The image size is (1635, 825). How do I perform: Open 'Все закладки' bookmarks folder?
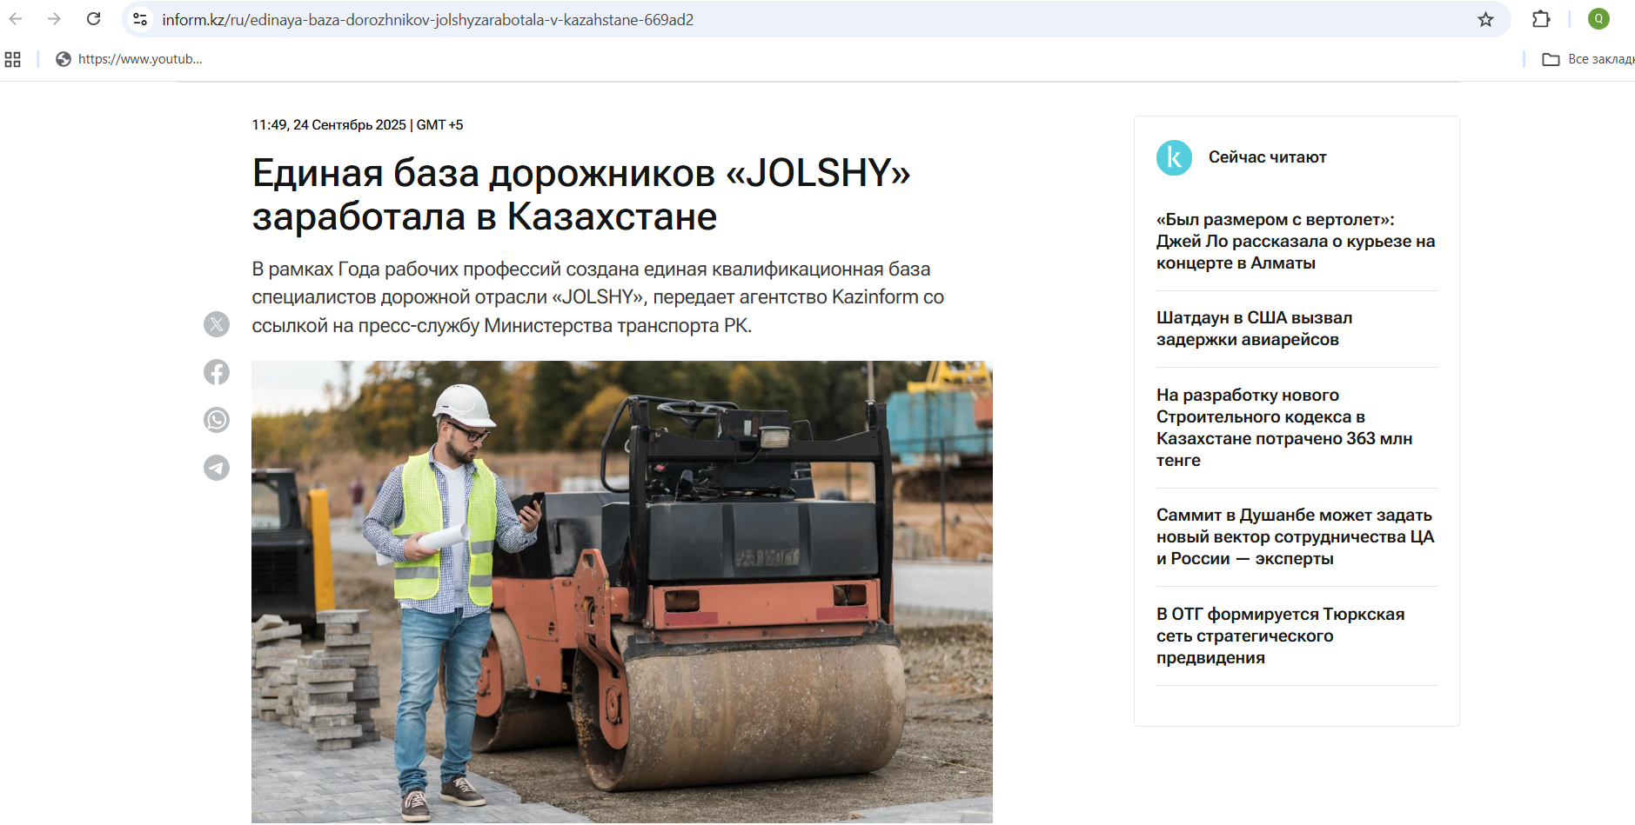coord(1587,59)
